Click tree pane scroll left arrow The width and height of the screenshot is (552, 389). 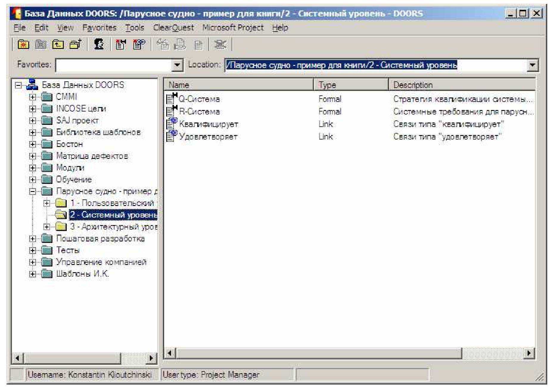point(18,358)
